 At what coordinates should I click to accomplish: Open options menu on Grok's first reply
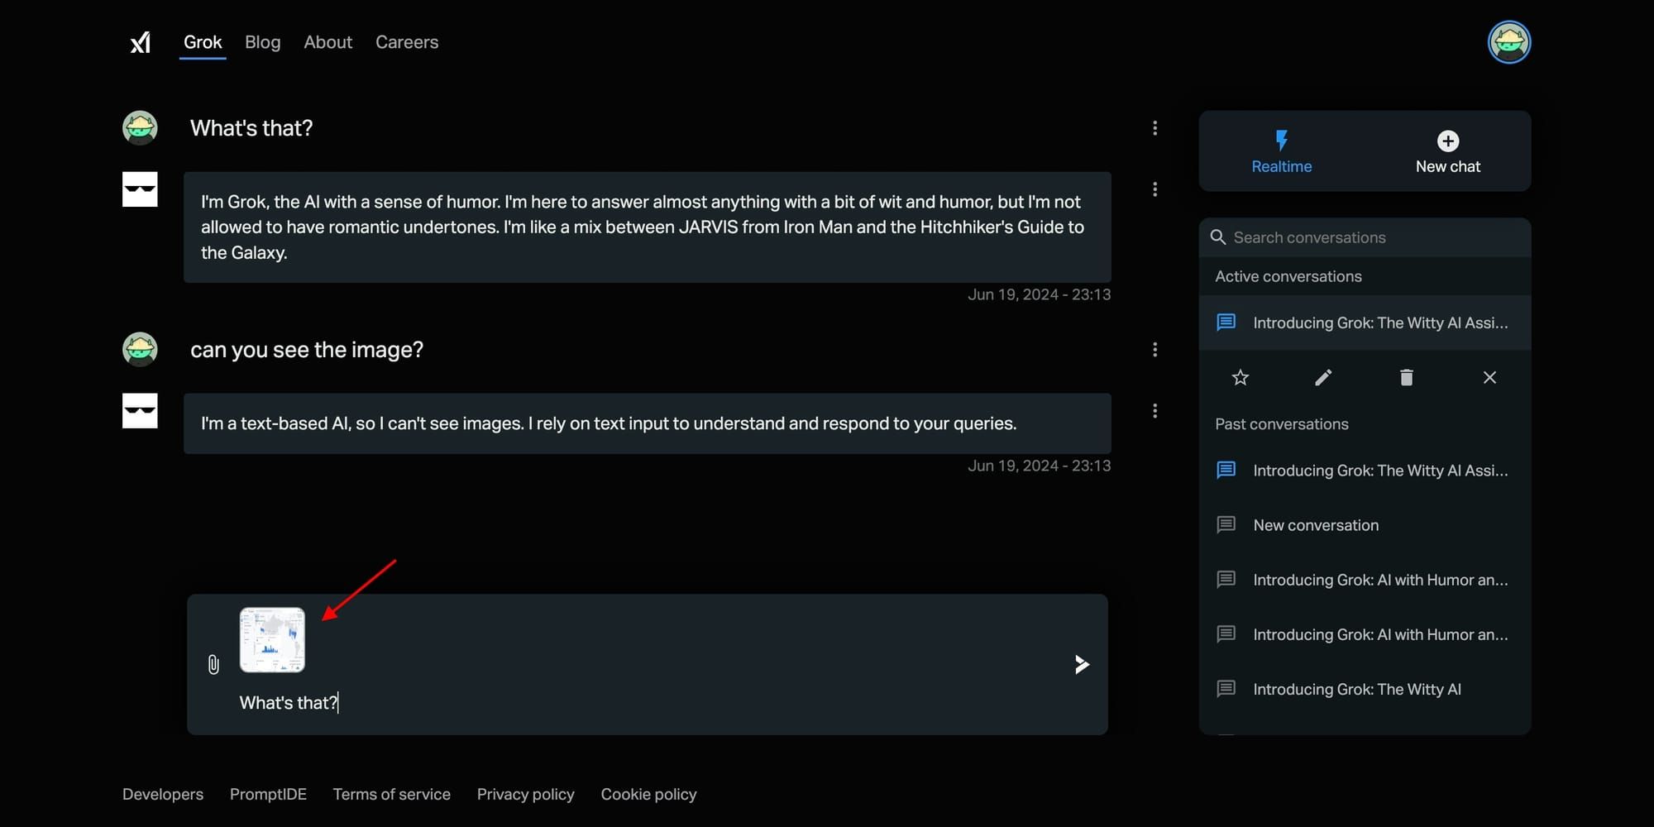click(x=1154, y=189)
